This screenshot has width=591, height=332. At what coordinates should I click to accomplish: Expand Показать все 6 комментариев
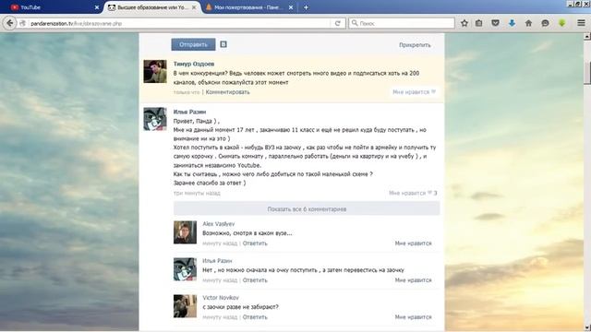[307, 209]
